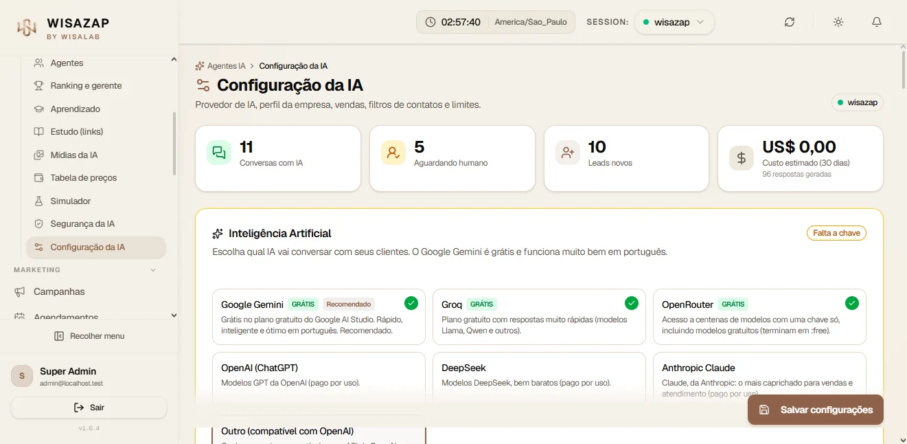Click Recolher menu to collapse sidebar
The height and width of the screenshot is (444, 907).
click(89, 336)
